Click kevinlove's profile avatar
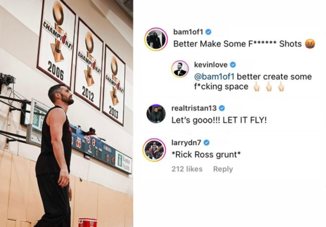The height and width of the screenshot is (227, 326). (x=180, y=69)
